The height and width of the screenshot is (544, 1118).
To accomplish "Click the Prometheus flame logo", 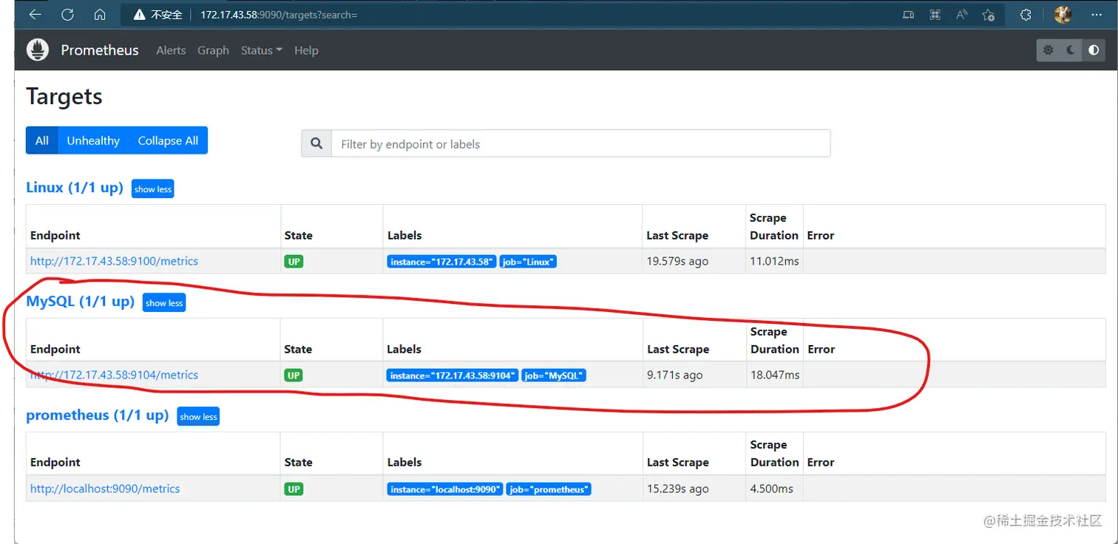I will [38, 50].
